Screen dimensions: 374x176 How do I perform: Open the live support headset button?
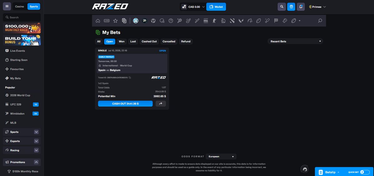pyautogui.click(x=305, y=169)
